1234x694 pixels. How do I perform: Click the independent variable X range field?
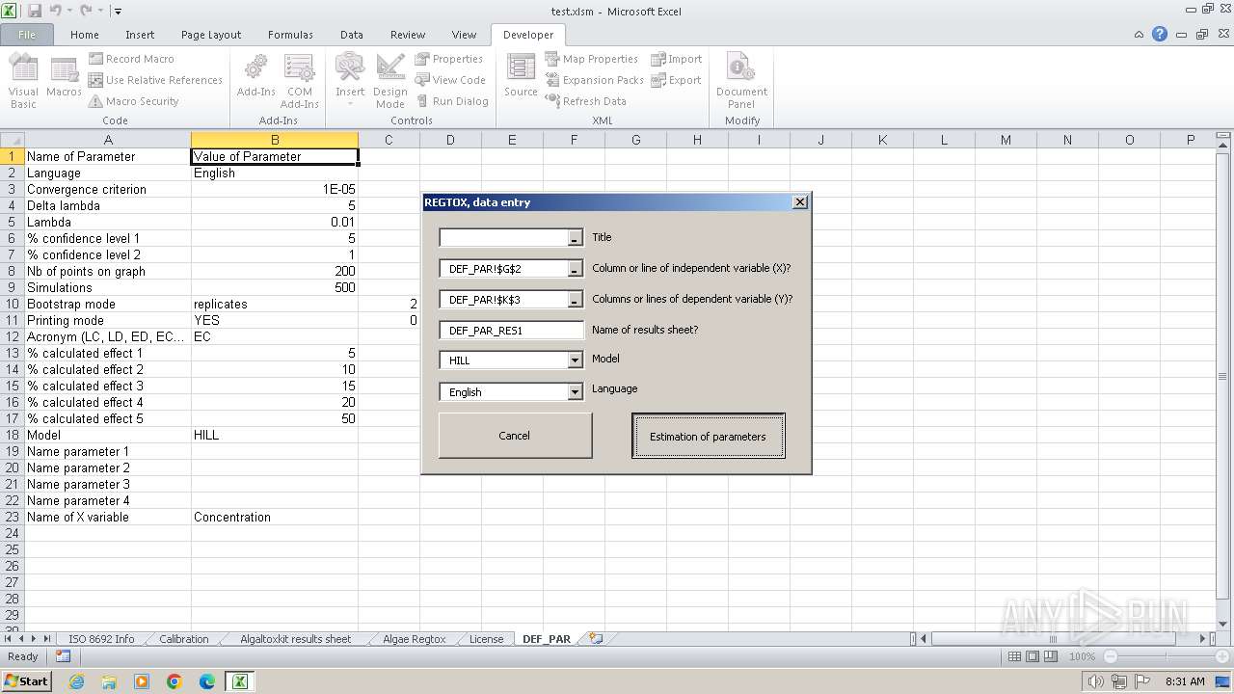pyautogui.click(x=503, y=269)
